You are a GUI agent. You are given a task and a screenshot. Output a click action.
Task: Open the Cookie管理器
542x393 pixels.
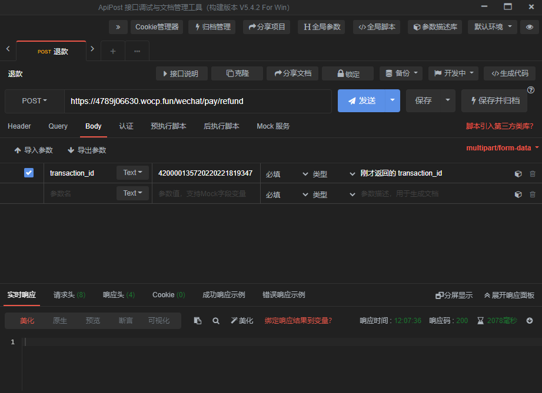(157, 27)
